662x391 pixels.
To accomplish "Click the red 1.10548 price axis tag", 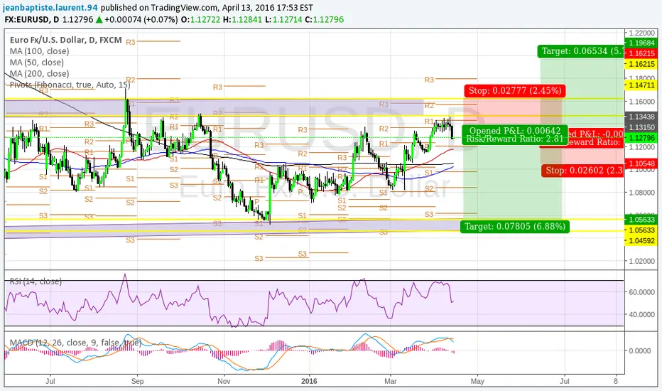I will point(641,164).
